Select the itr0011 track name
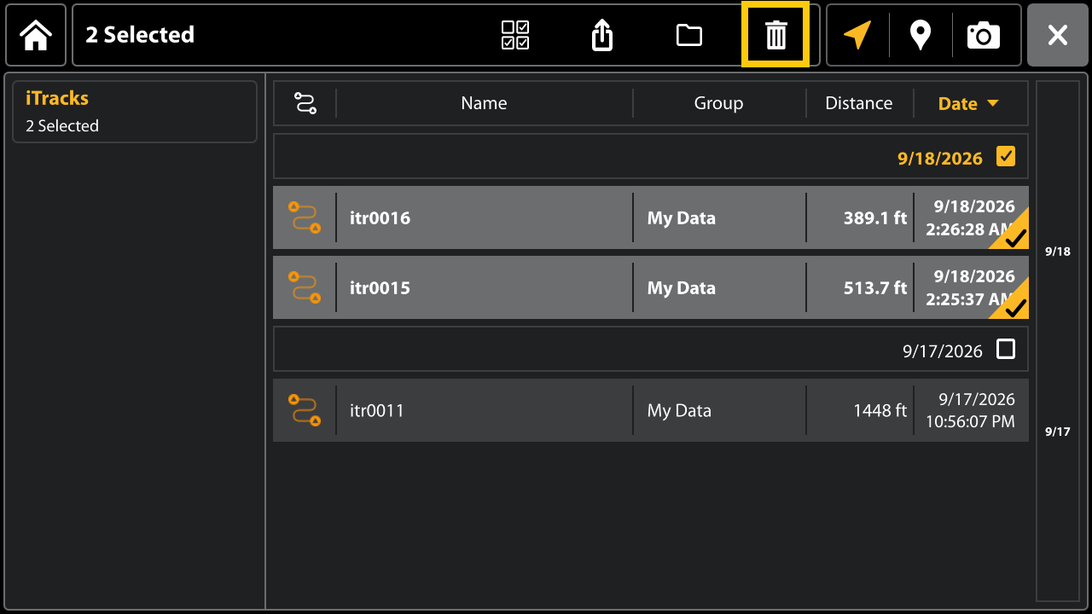1092x614 pixels. (376, 410)
